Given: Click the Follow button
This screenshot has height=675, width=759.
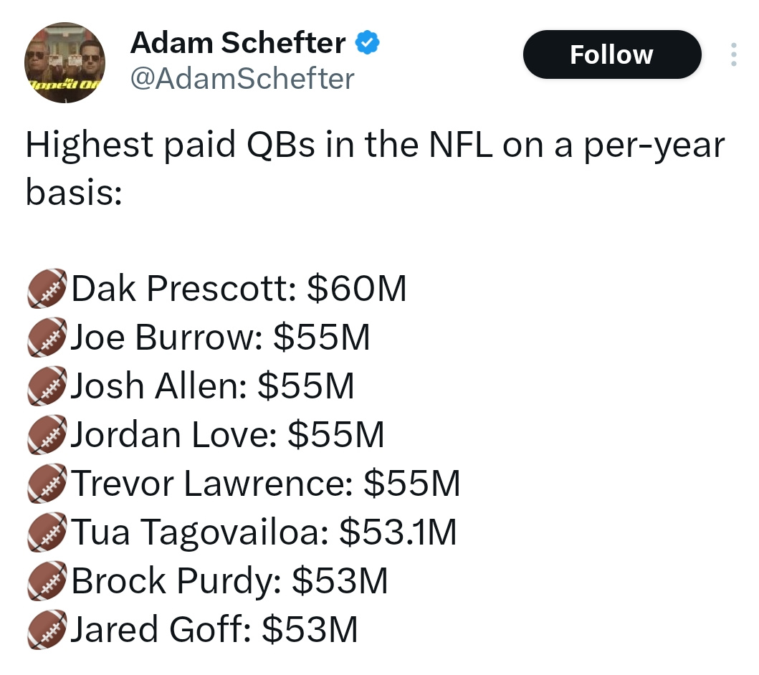Looking at the screenshot, I should (x=612, y=54).
